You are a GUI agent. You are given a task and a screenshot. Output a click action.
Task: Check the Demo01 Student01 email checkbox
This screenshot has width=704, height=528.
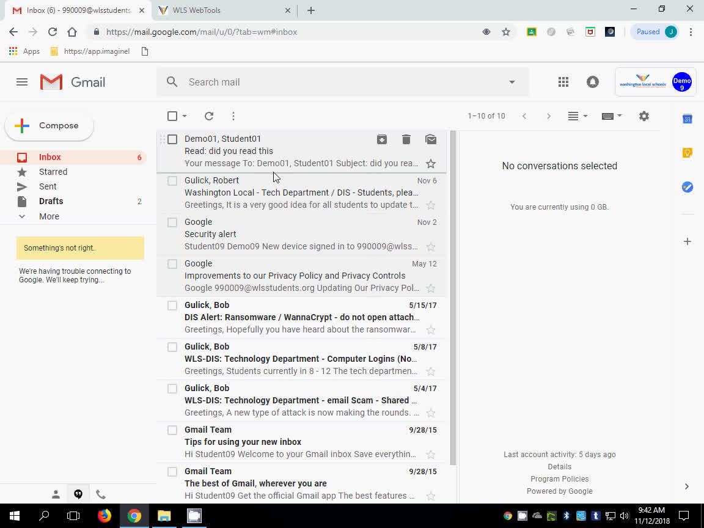click(x=172, y=139)
